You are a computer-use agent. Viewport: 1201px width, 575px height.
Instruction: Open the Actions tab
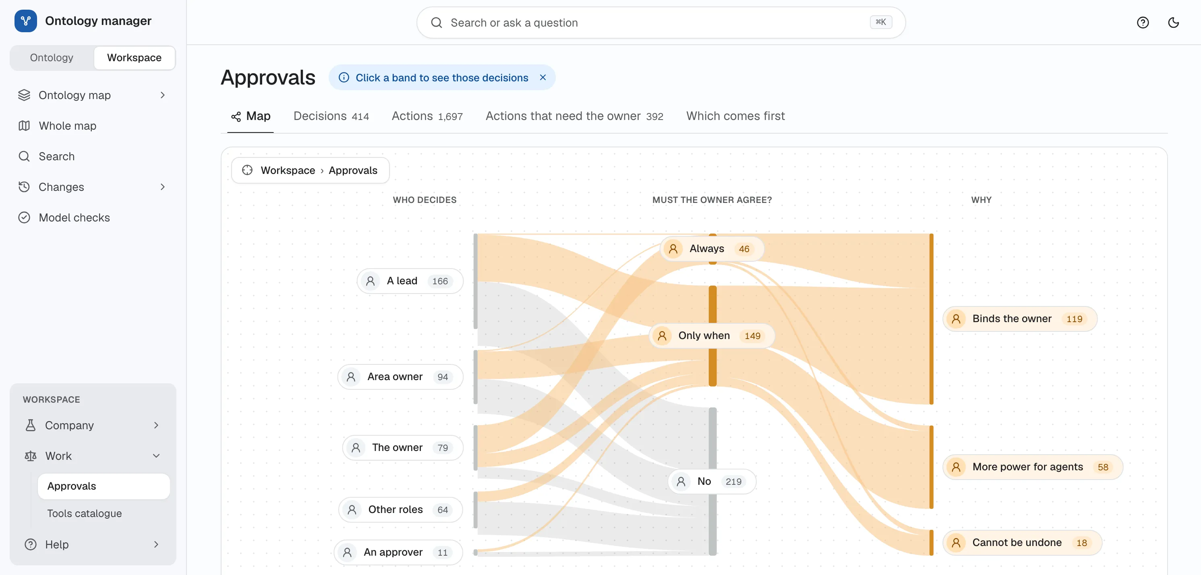[x=427, y=116]
